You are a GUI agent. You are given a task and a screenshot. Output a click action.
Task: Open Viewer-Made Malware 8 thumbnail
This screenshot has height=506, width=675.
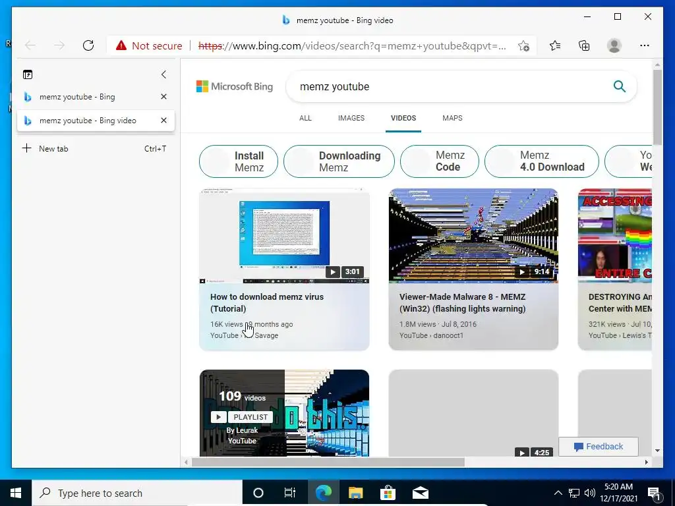click(x=473, y=236)
